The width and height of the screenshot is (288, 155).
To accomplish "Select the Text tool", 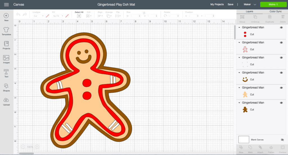I will tap(6, 72).
